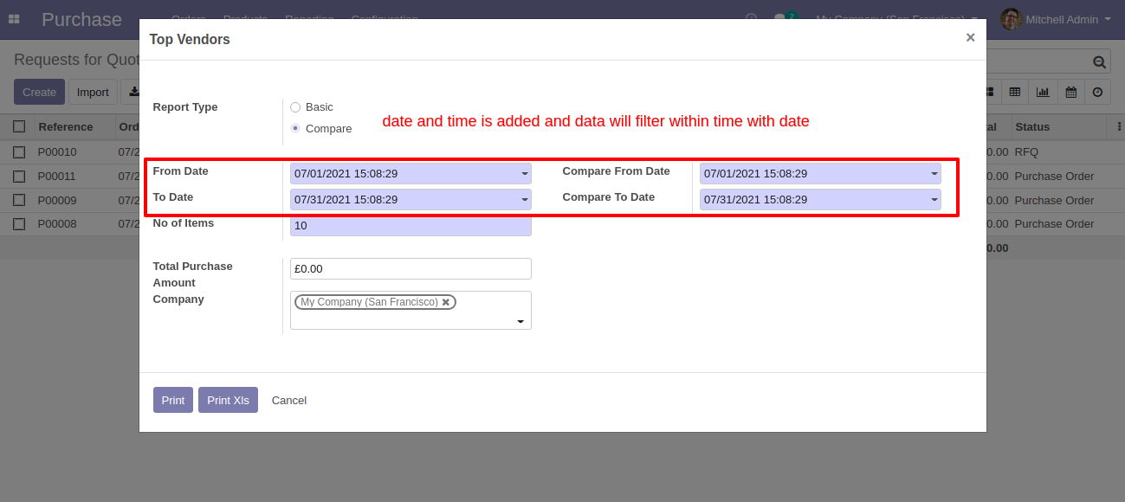Image resolution: width=1125 pixels, height=502 pixels.
Task: Open the apps grid menu icon
Action: pos(14,18)
